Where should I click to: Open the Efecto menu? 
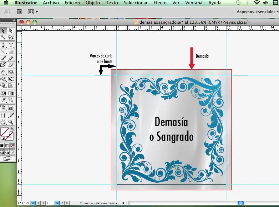[x=160, y=3]
